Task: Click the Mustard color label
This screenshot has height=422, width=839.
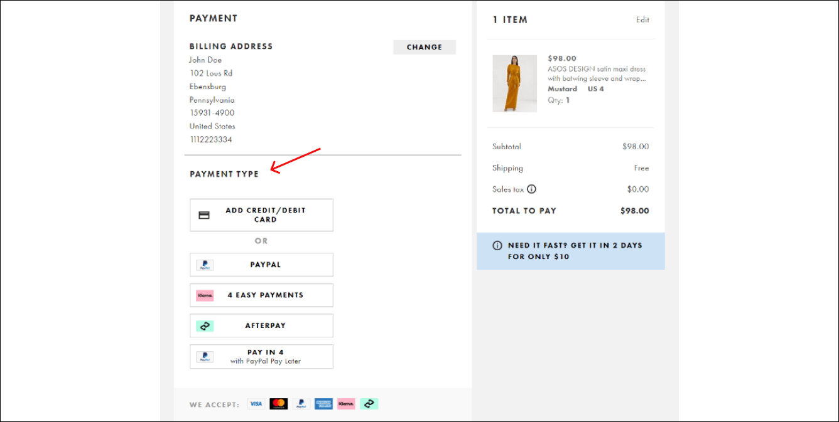Action: (x=562, y=89)
